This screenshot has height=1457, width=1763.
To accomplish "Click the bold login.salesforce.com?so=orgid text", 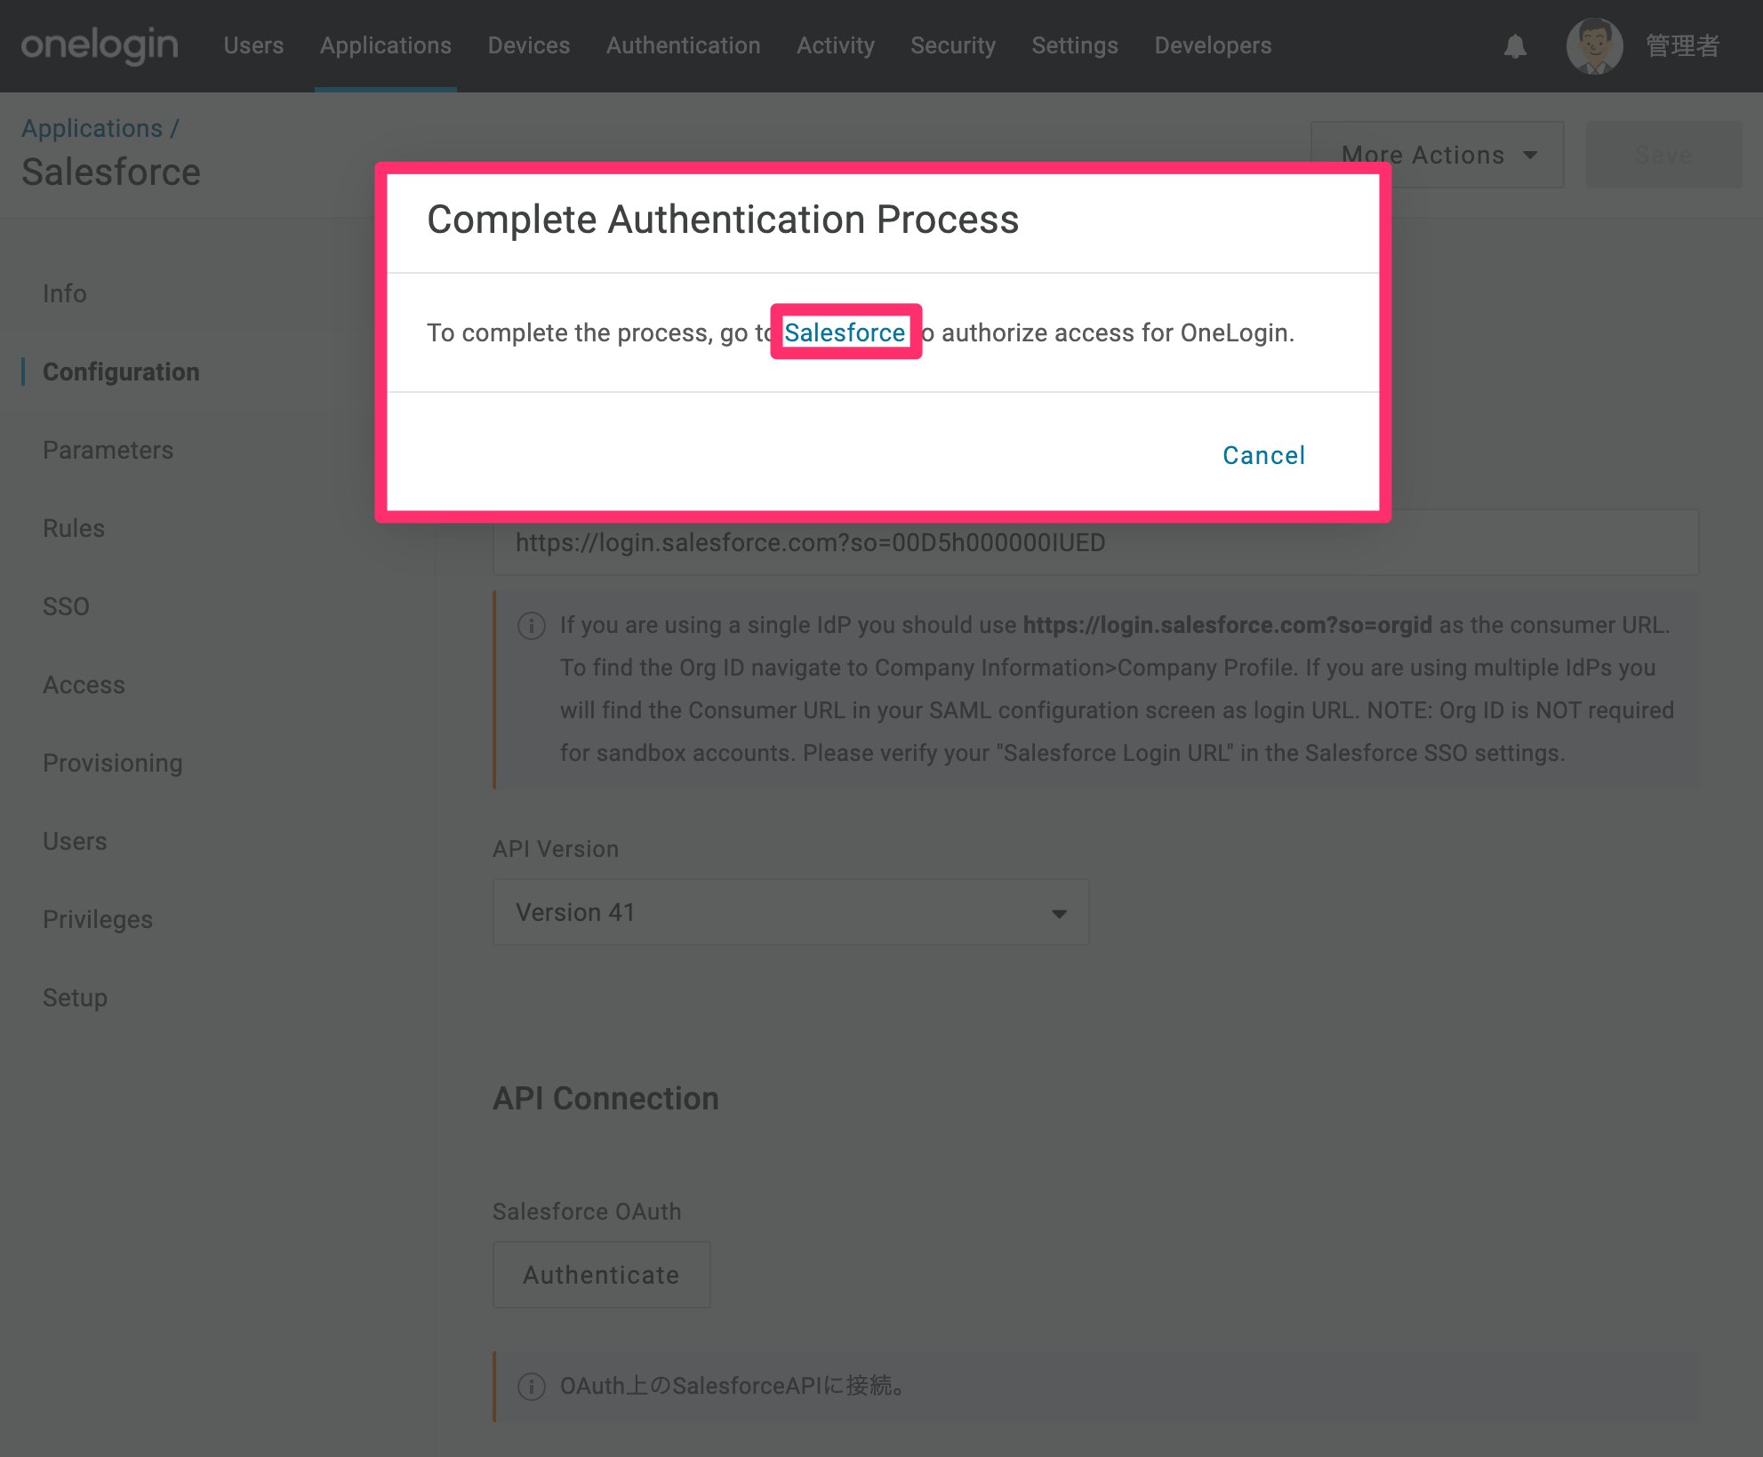I will coord(1227,625).
